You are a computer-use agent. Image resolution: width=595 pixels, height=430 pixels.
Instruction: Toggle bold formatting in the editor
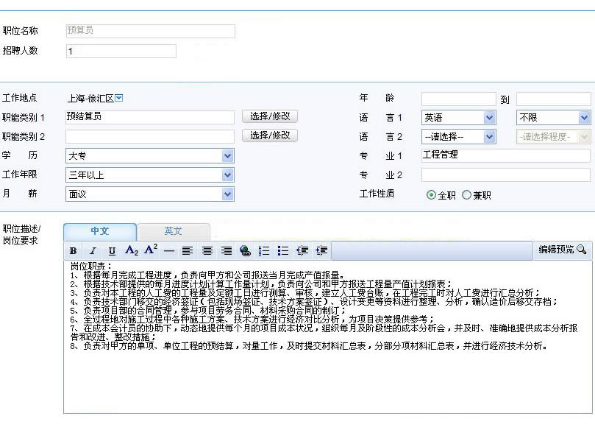(x=74, y=251)
